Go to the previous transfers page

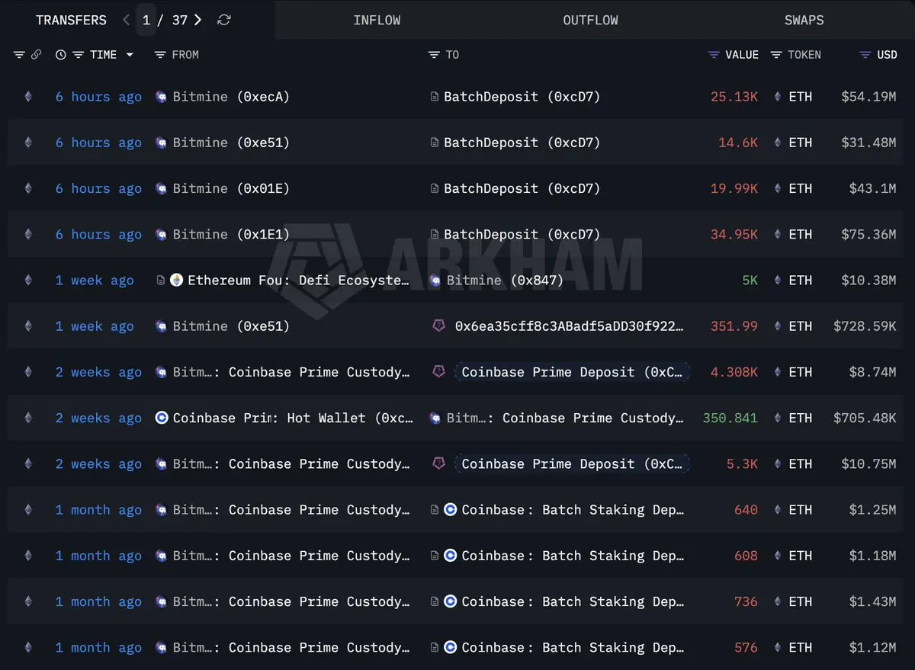pos(127,20)
